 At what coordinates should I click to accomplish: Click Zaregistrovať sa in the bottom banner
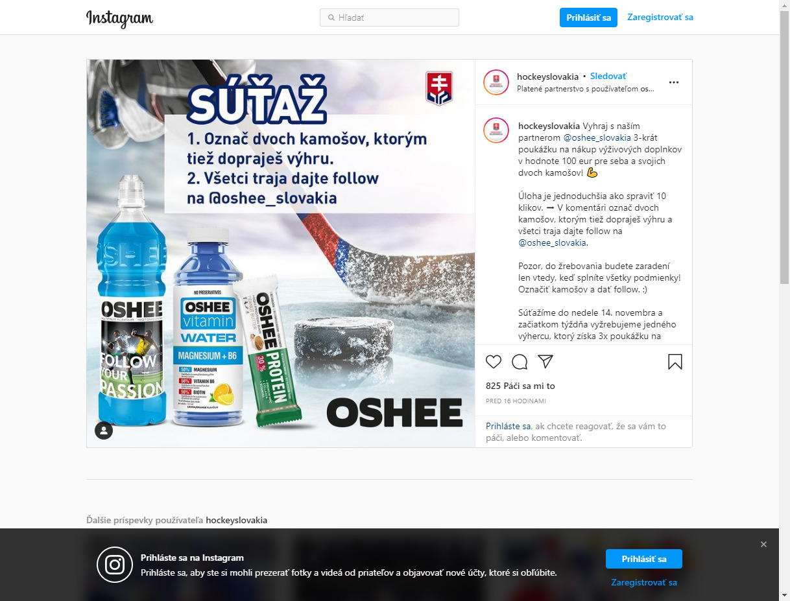click(644, 583)
